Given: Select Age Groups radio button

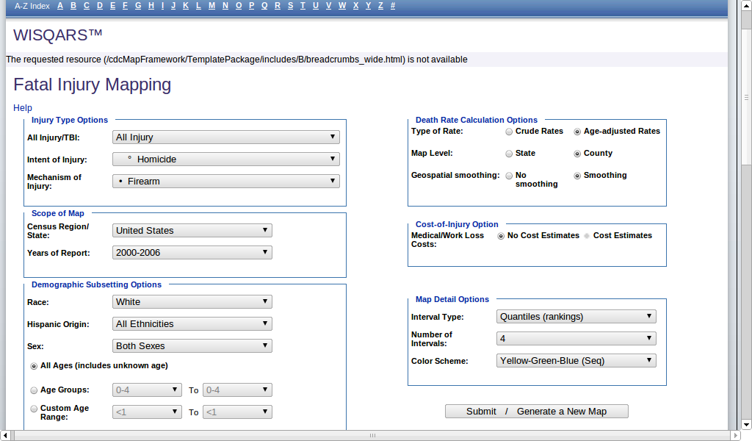Looking at the screenshot, I should [x=34, y=390].
